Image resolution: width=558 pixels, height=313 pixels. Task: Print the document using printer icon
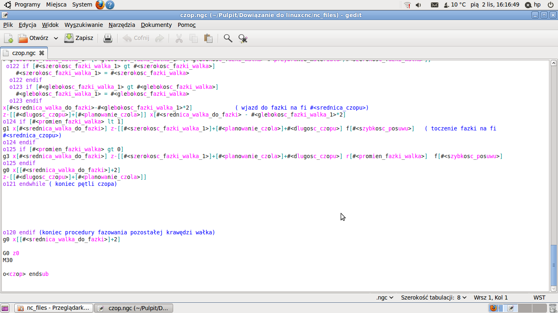point(108,38)
